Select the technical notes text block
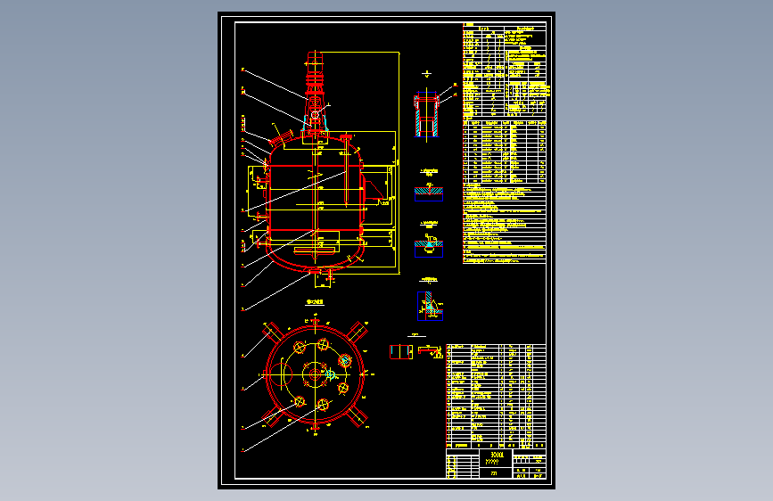Viewport: 773px width, 501px height. pos(505,225)
